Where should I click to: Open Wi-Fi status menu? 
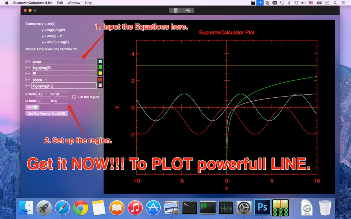coord(296,3)
